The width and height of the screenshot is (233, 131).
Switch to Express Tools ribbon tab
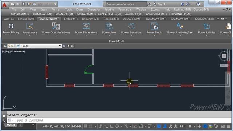(x=26, y=19)
